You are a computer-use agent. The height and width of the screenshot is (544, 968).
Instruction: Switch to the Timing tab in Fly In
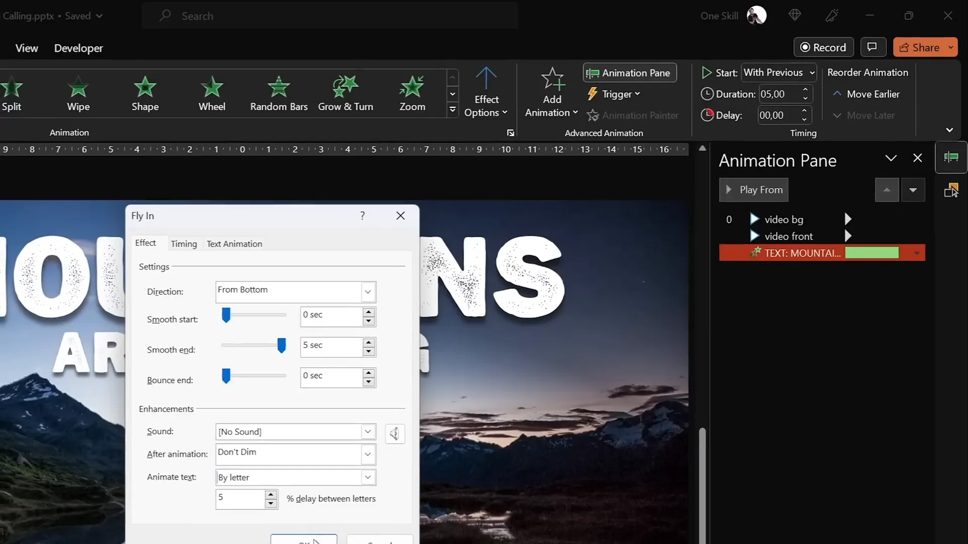[x=184, y=244]
